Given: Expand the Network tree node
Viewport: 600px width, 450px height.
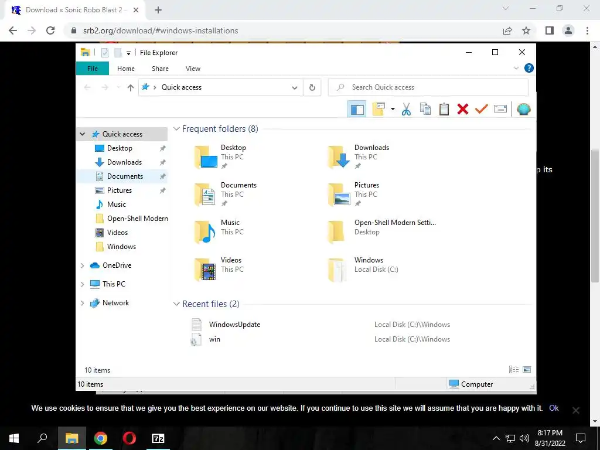Looking at the screenshot, I should click(82, 303).
